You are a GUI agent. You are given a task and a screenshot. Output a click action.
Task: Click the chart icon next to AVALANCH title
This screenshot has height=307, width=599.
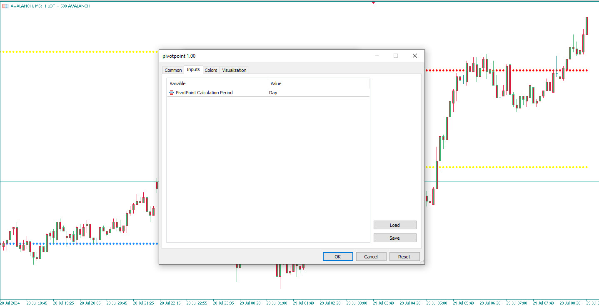pos(5,6)
